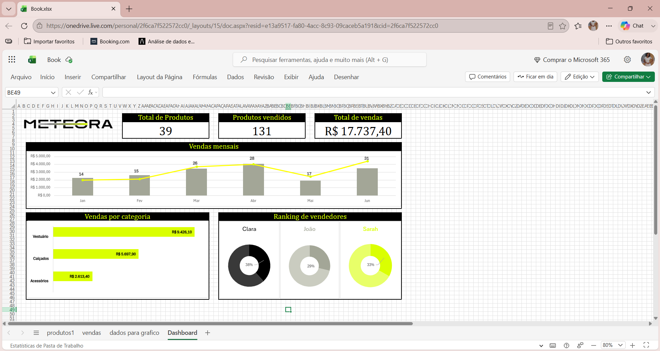Open the Fórmulas ribbon tab
The image size is (660, 351).
(x=205, y=77)
